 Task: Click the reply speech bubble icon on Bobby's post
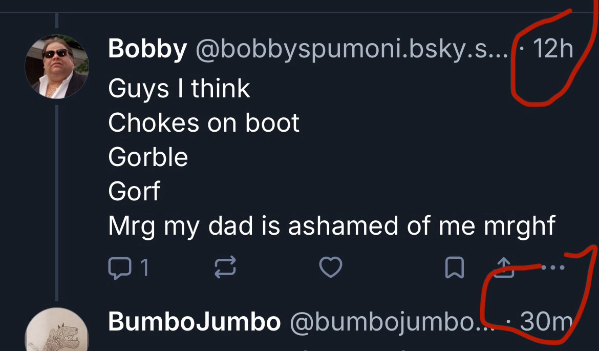click(x=119, y=267)
